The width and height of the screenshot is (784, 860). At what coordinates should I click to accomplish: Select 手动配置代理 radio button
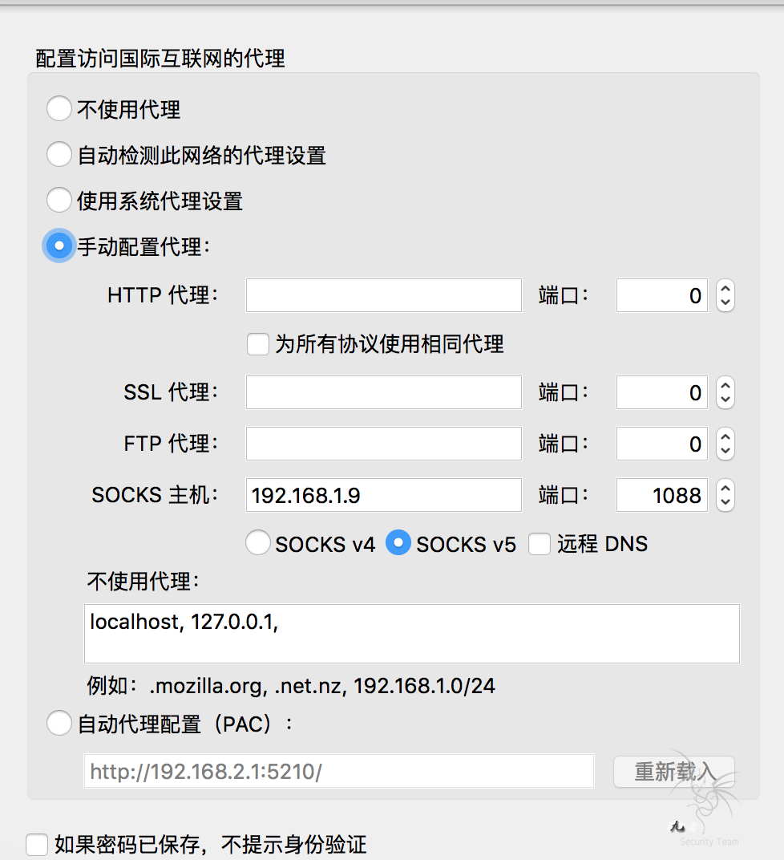point(59,246)
